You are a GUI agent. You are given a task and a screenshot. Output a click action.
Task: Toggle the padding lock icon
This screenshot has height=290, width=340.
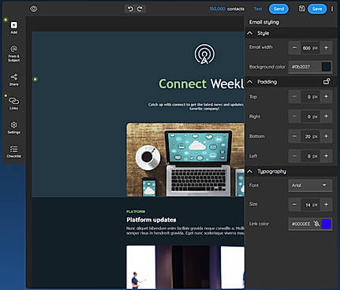click(x=327, y=82)
